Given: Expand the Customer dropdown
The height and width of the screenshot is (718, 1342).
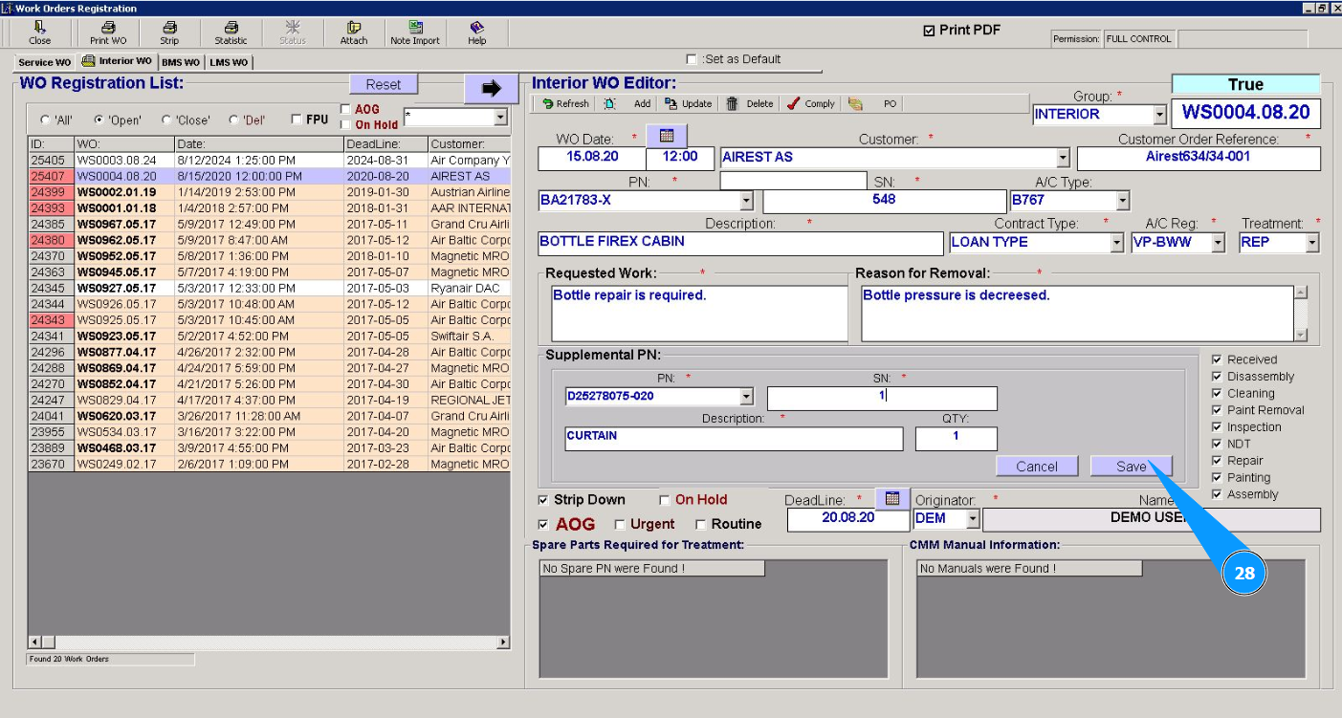Looking at the screenshot, I should click(1063, 159).
